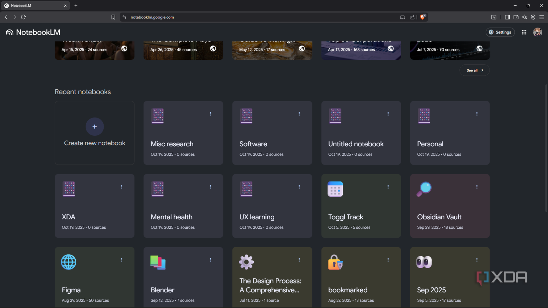Screen dimensions: 548x308
Task: Open Obsidian Vault notebook options menu
Action: coord(477,187)
